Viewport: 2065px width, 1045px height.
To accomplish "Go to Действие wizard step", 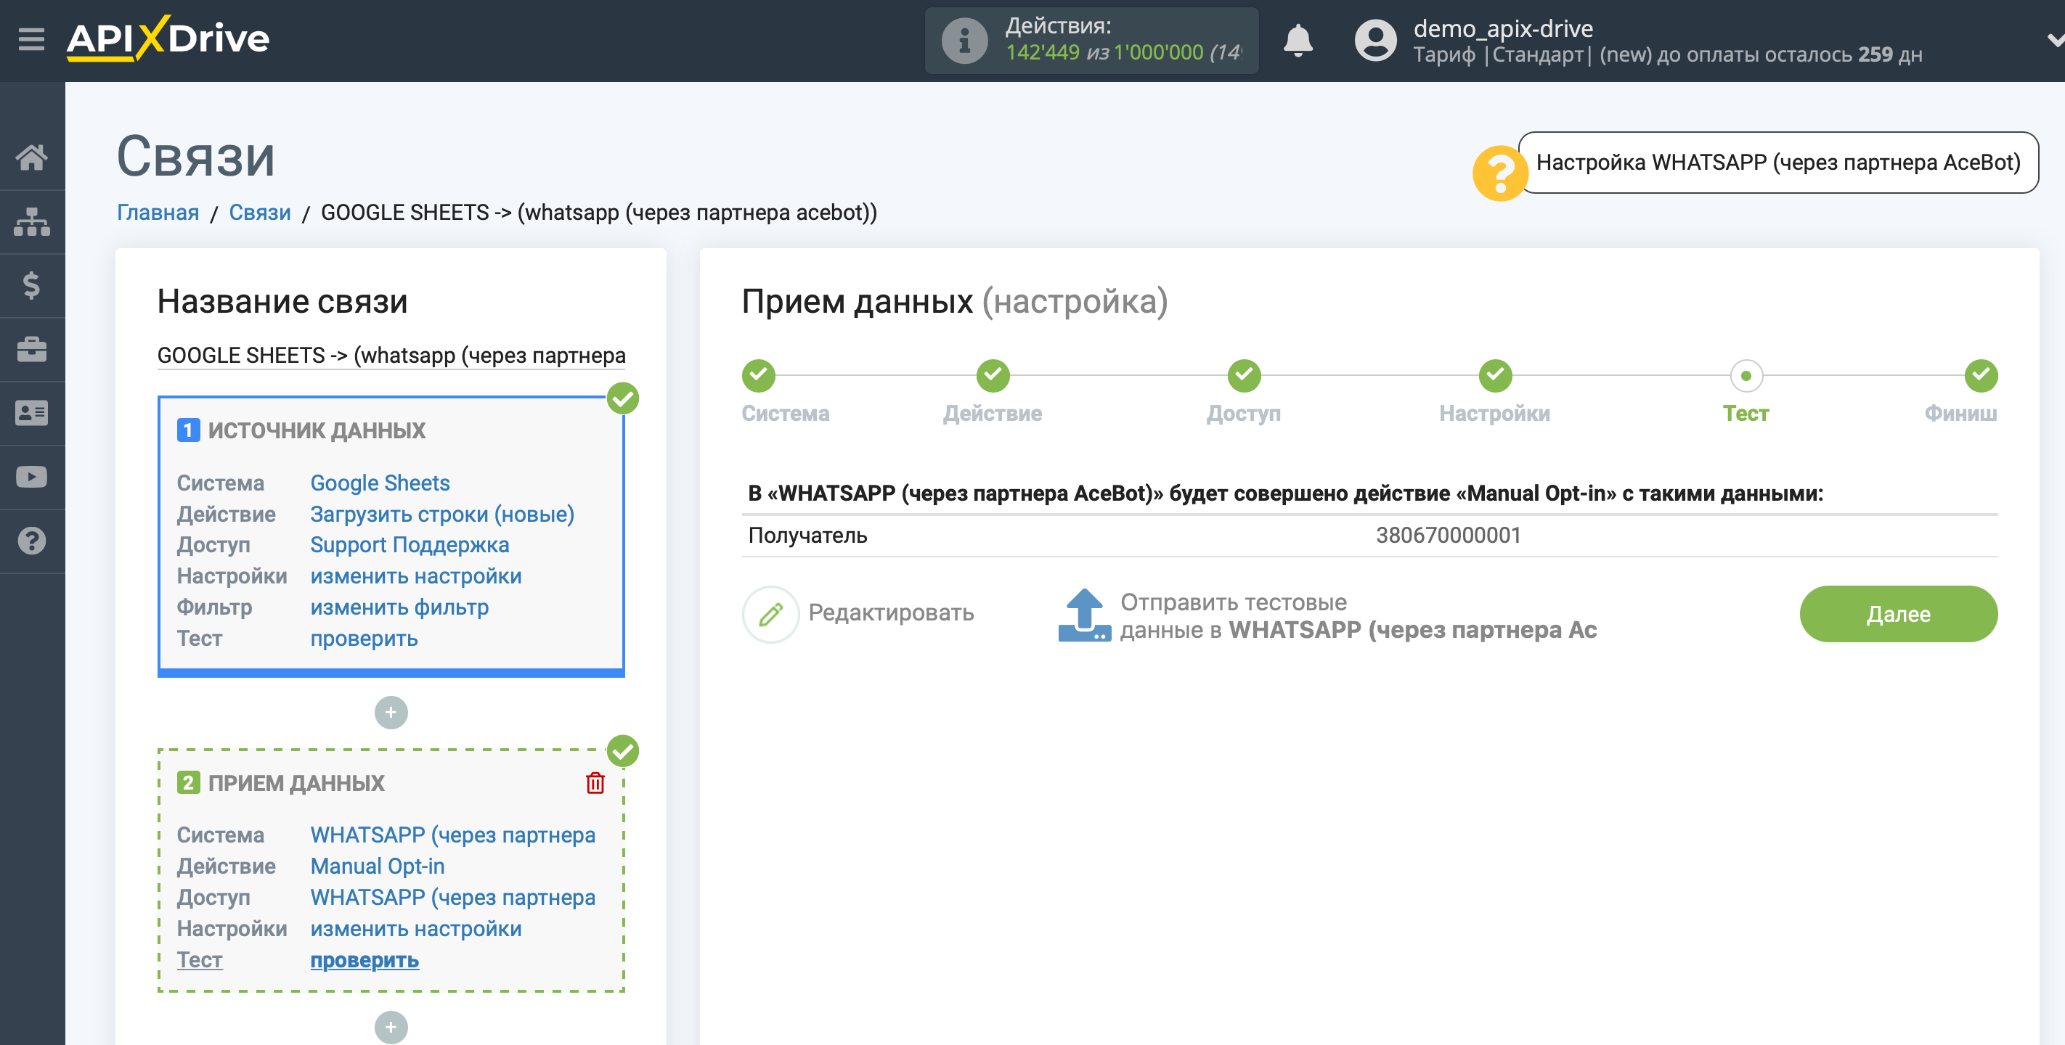I will tap(993, 376).
